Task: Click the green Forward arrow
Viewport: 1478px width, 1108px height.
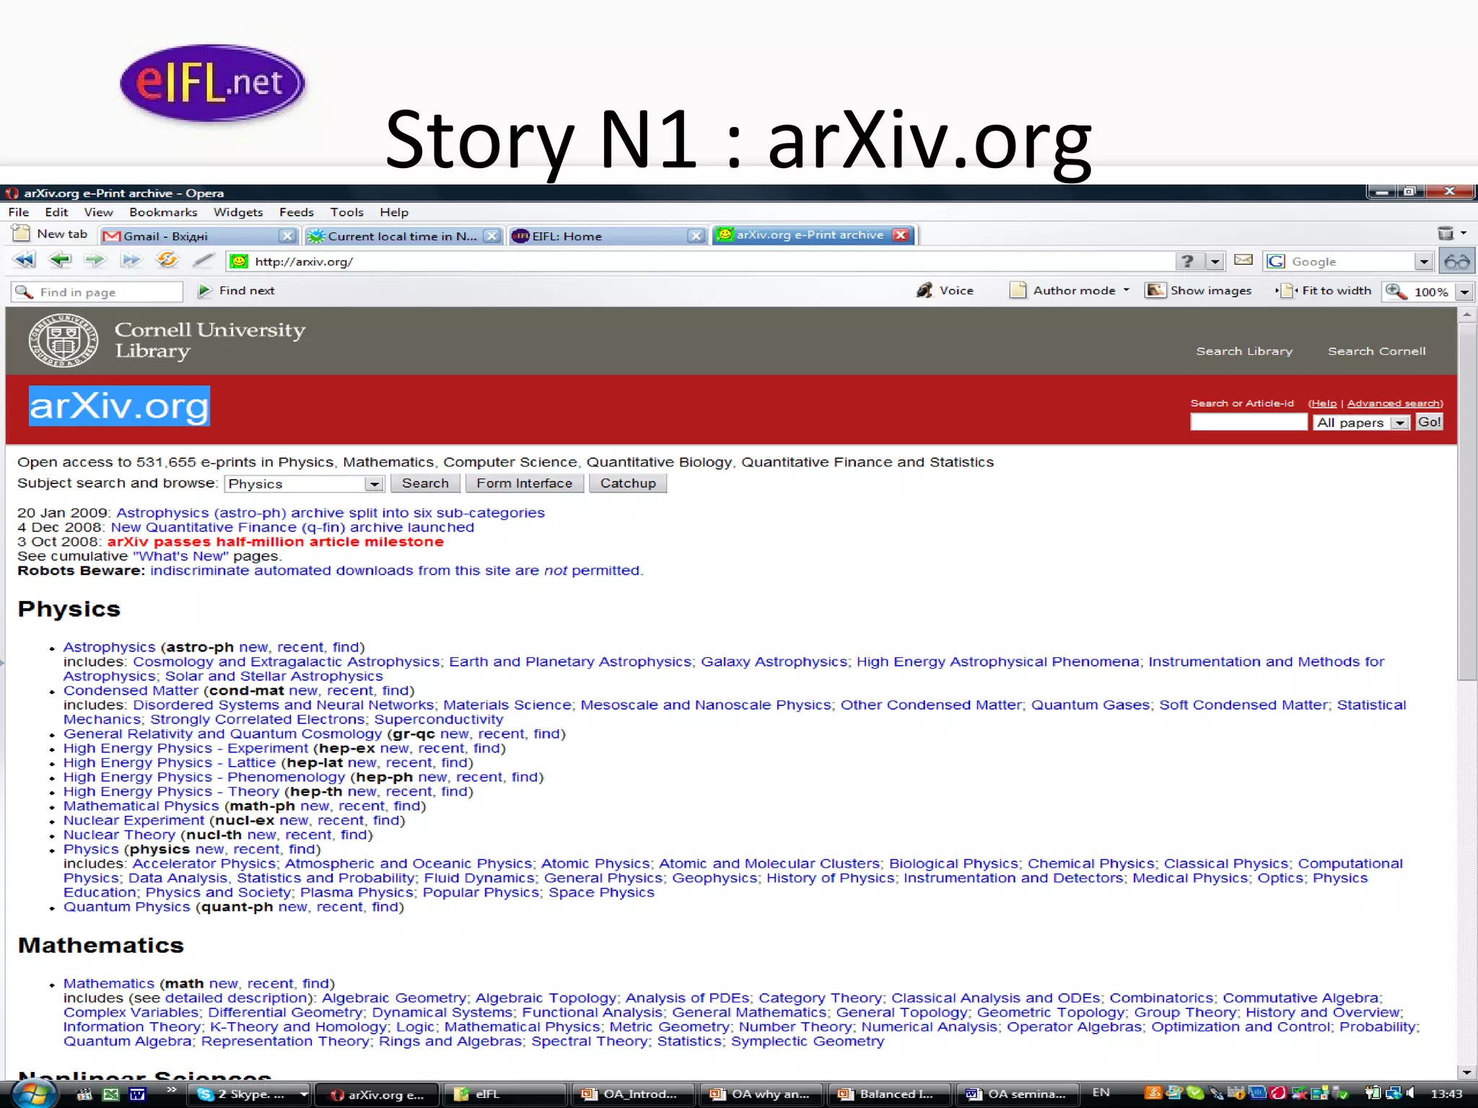Action: pos(95,260)
